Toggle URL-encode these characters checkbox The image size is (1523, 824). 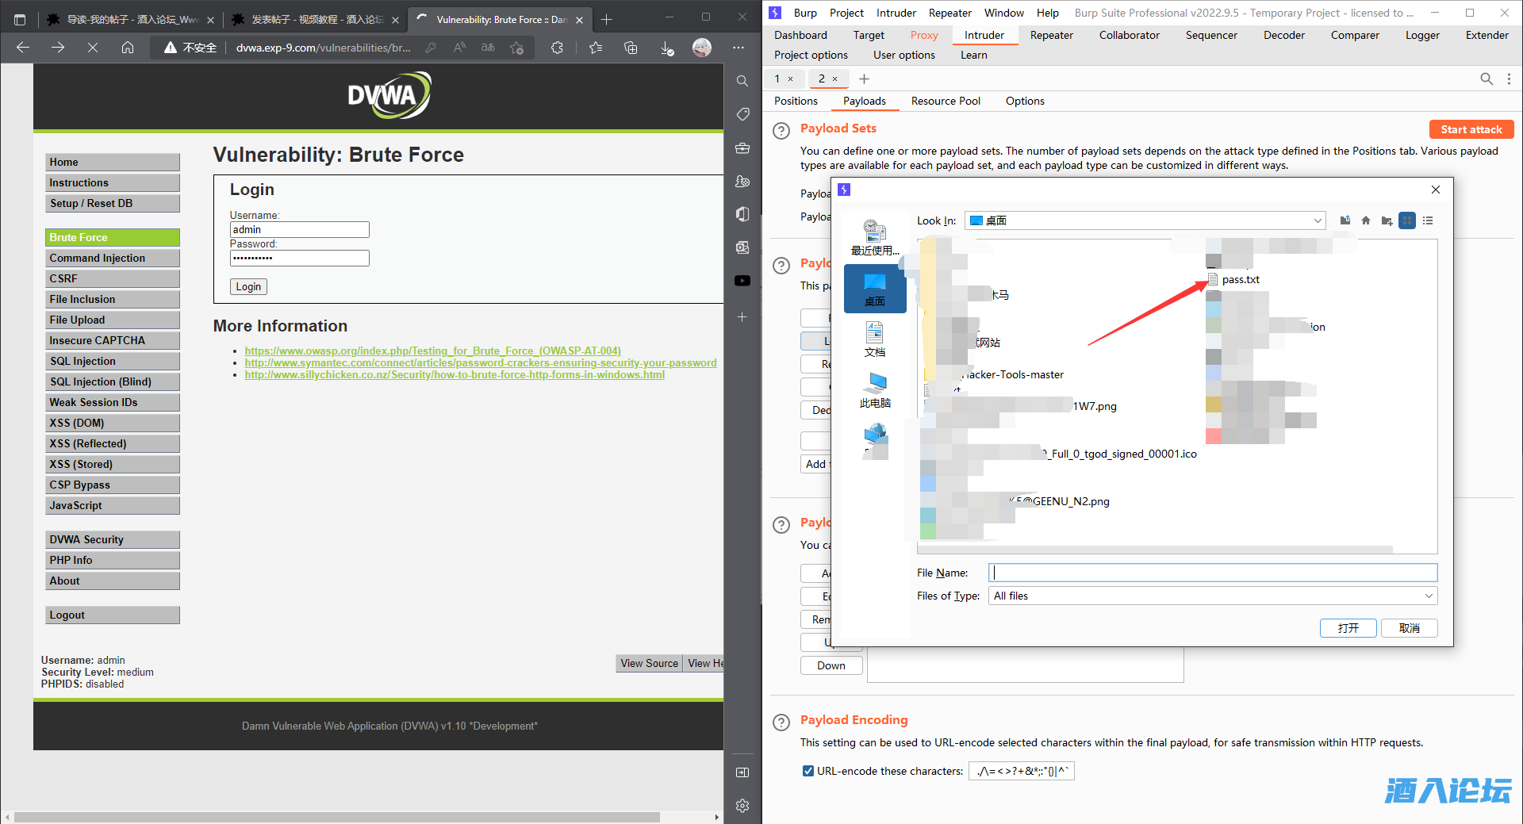[808, 771]
